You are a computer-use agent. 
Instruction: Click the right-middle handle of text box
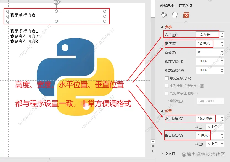coord(105,16)
